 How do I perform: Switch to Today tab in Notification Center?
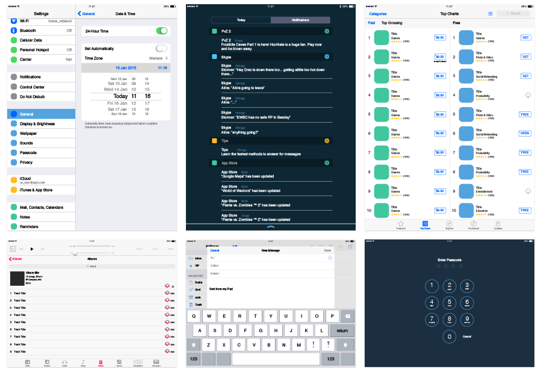point(241,20)
